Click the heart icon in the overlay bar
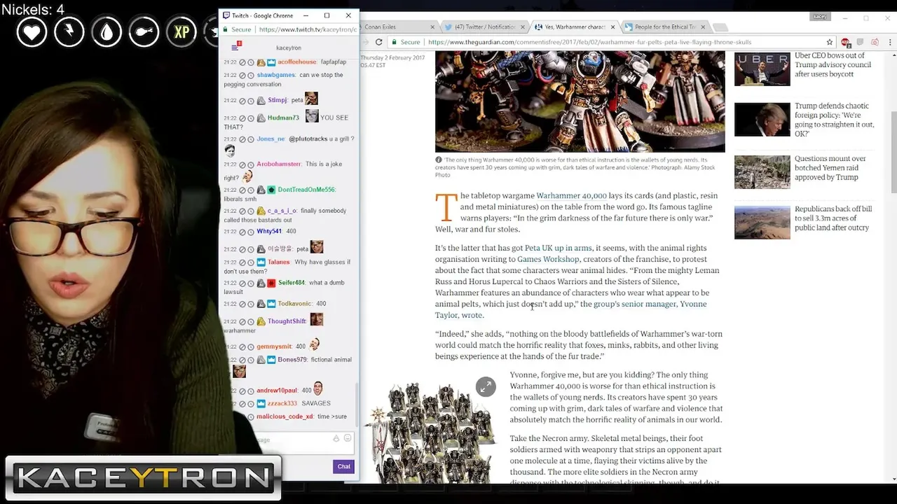 [32, 32]
